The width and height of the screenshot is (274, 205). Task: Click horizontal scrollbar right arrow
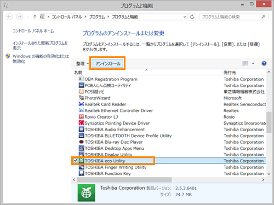pos(263,180)
